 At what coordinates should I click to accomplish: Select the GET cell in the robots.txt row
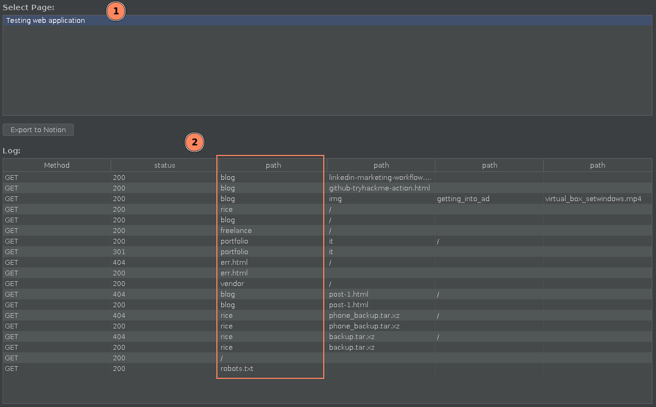coord(12,369)
